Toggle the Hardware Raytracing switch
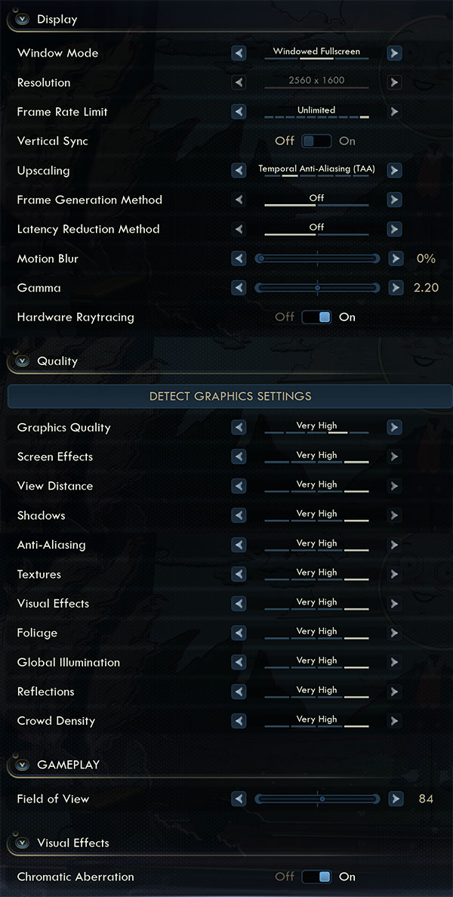 click(316, 317)
